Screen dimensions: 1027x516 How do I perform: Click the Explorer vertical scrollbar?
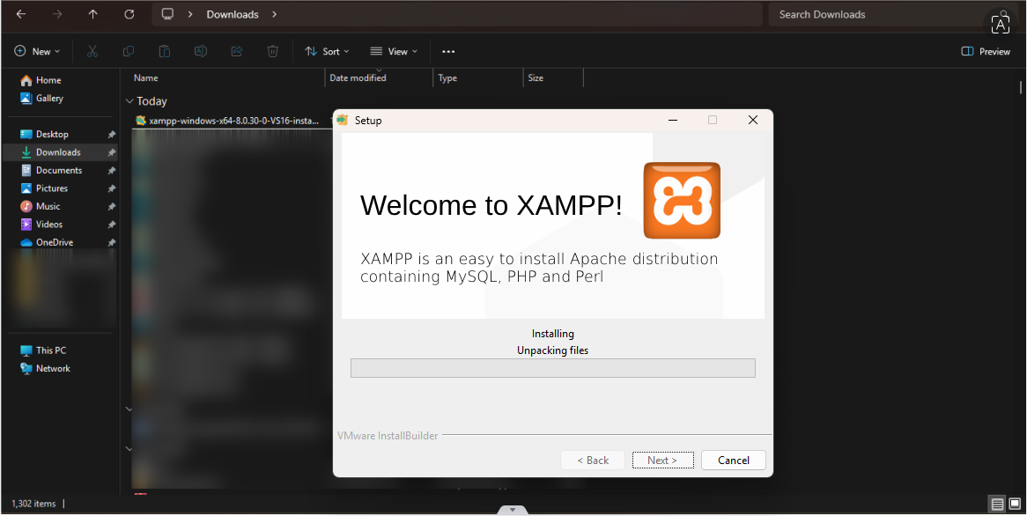pyautogui.click(x=1021, y=88)
